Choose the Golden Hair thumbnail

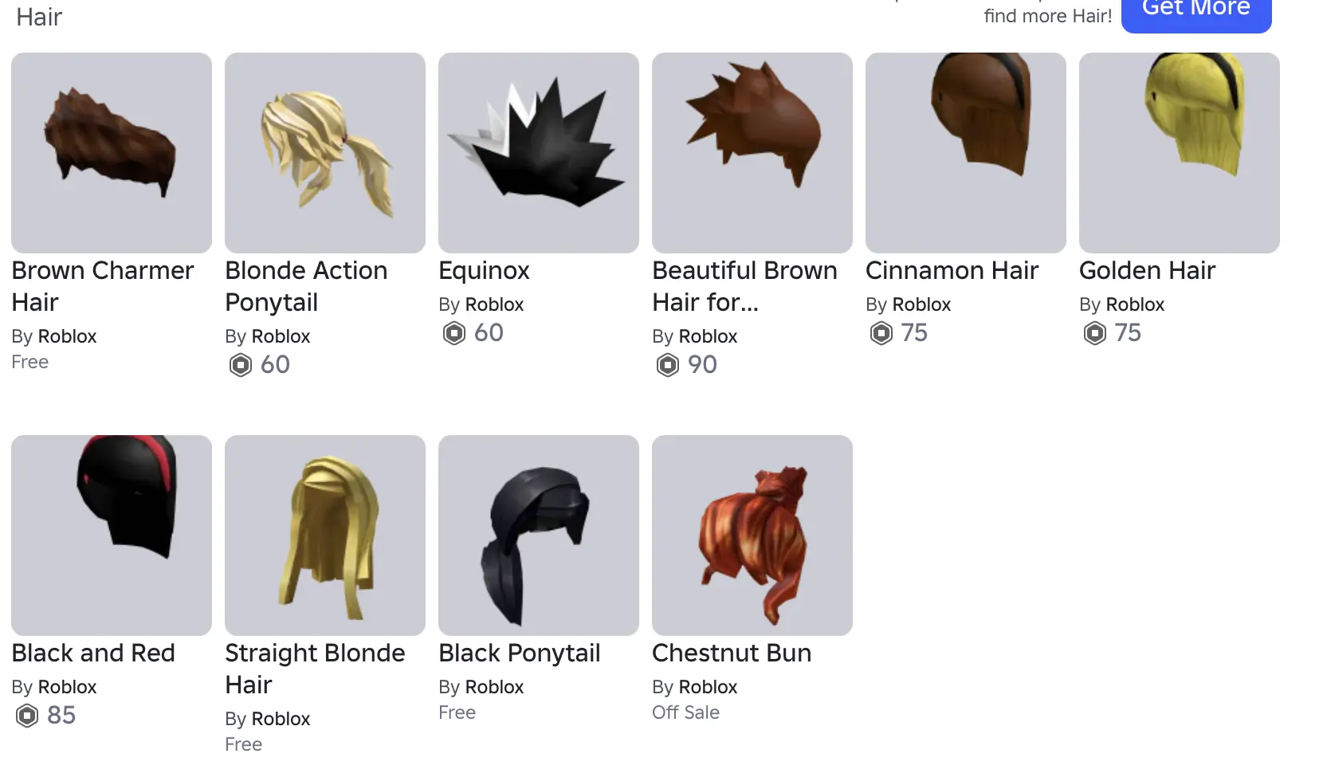click(x=1180, y=153)
